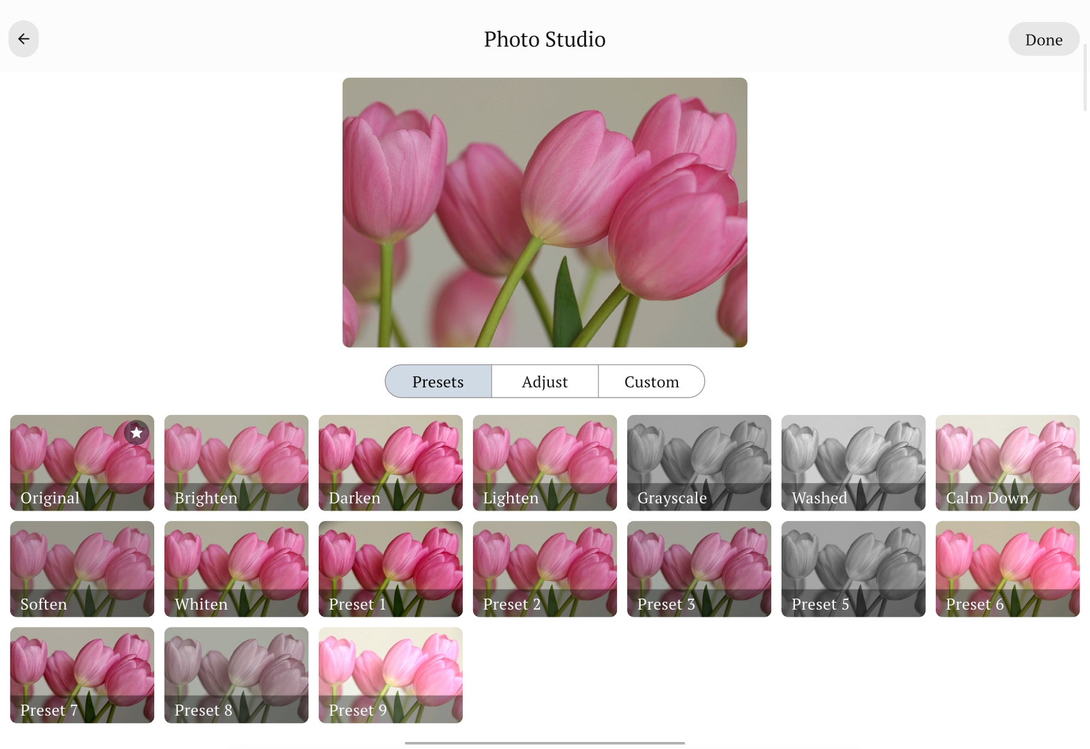Apply the Grayscale preset

pos(699,463)
